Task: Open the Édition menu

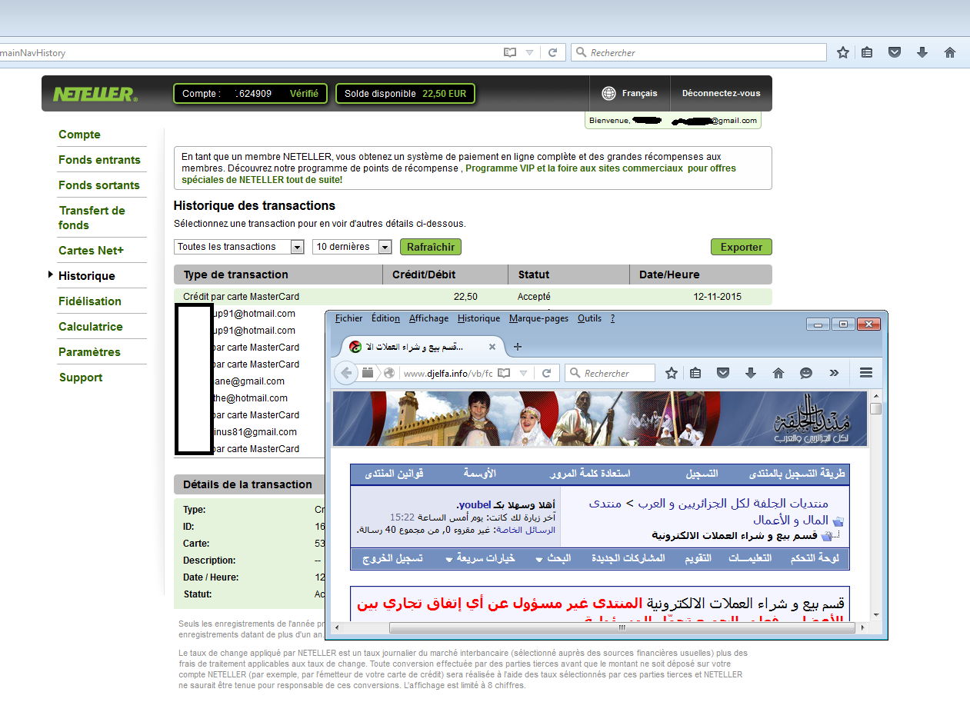Action: pyautogui.click(x=385, y=318)
